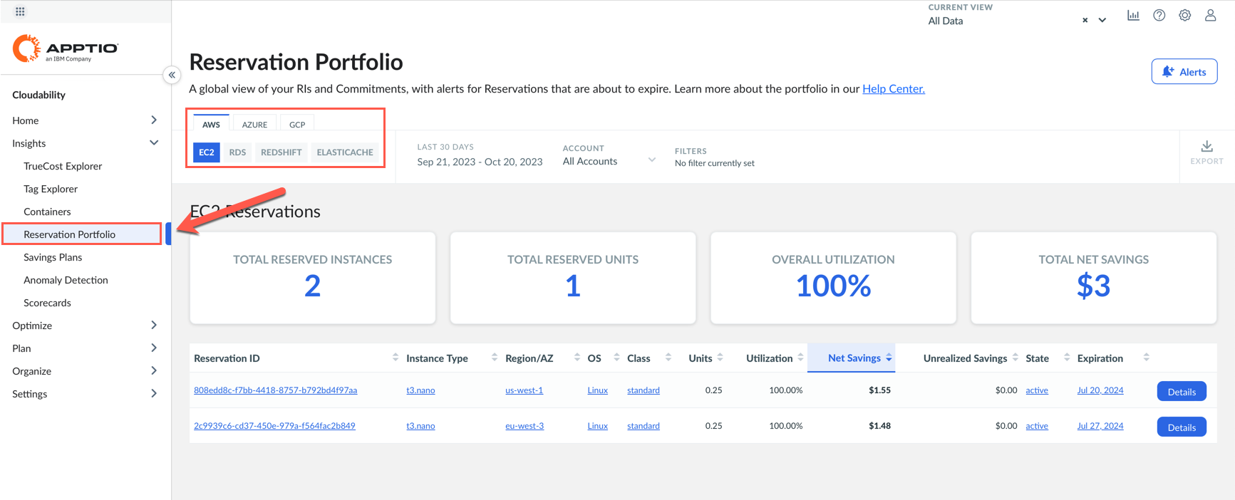Open the user profile icon

click(x=1210, y=15)
